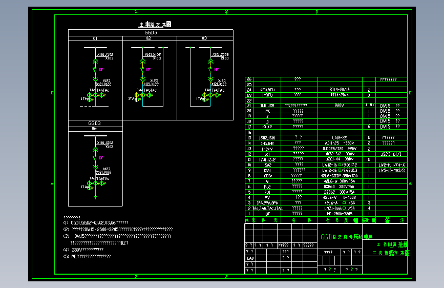The height and width of the screenshot is (288, 444).
Task: Click the PJ2 symbol cell
Action: pos(267,187)
